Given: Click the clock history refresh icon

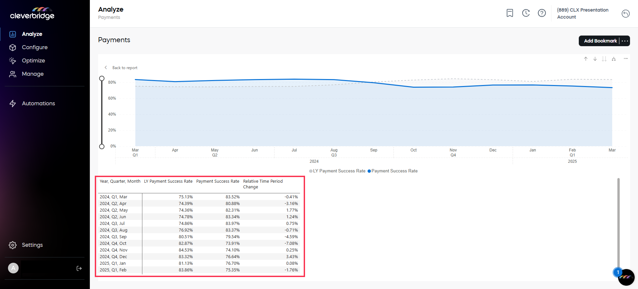Looking at the screenshot, I should tap(526, 13).
